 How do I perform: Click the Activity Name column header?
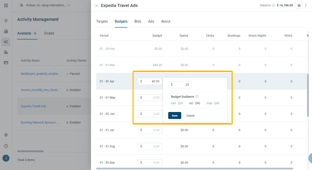pyautogui.click(x=30, y=61)
